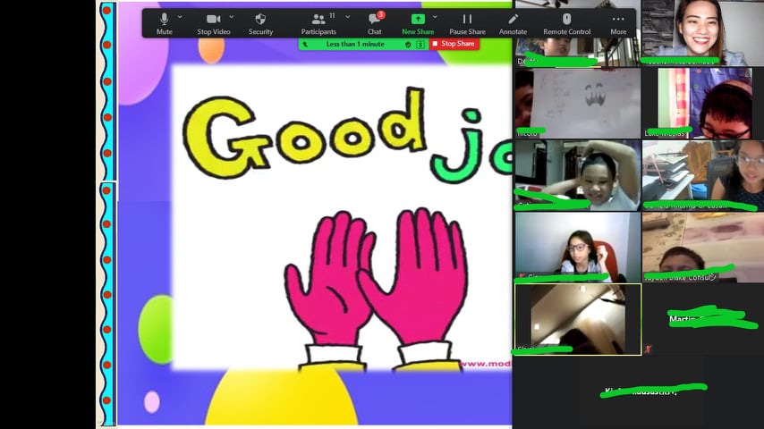
Task: Open the More options menu
Action: point(618,23)
